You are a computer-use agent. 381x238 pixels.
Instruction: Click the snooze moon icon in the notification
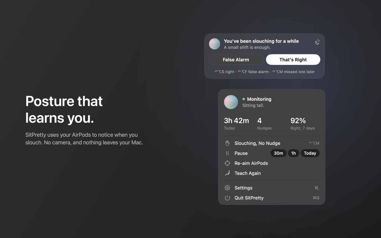click(x=317, y=42)
